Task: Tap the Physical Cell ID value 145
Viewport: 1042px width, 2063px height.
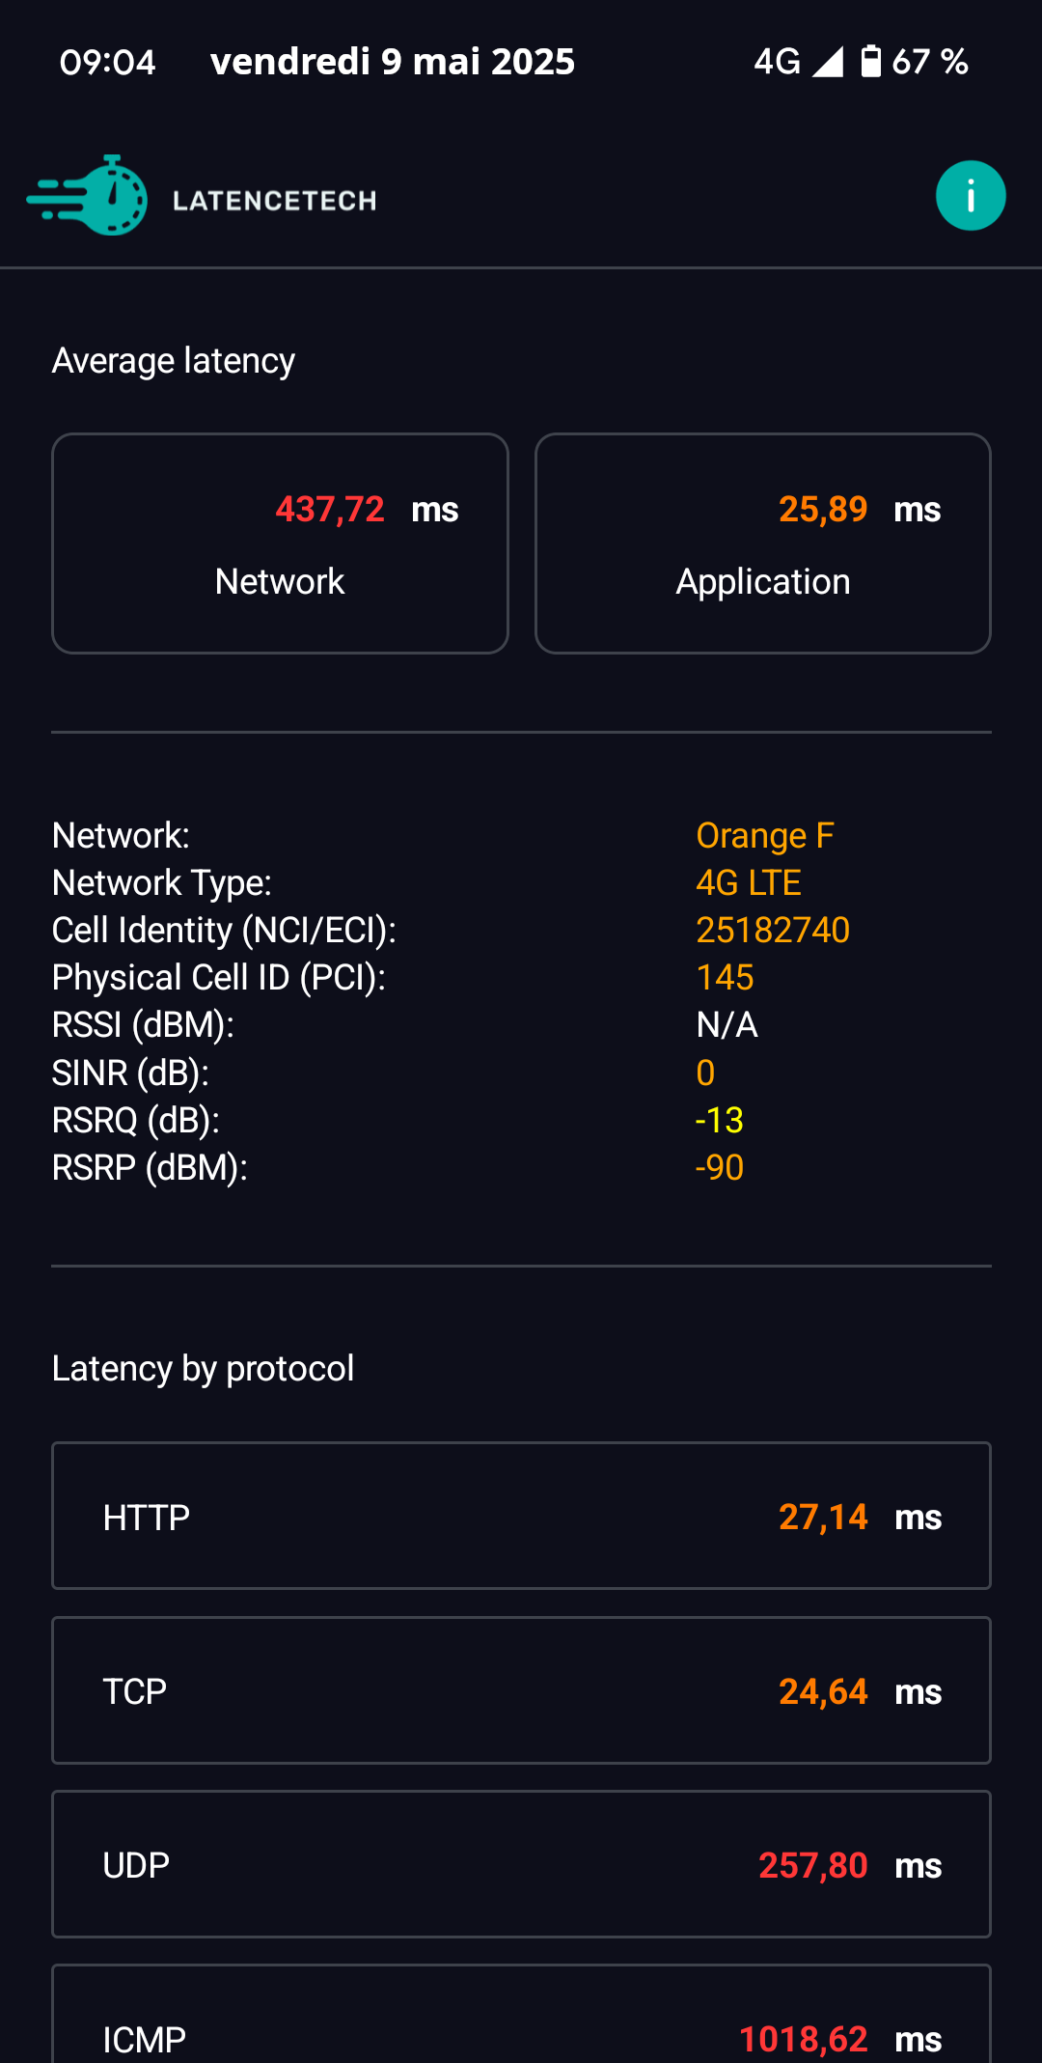Action: pyautogui.click(x=725, y=978)
